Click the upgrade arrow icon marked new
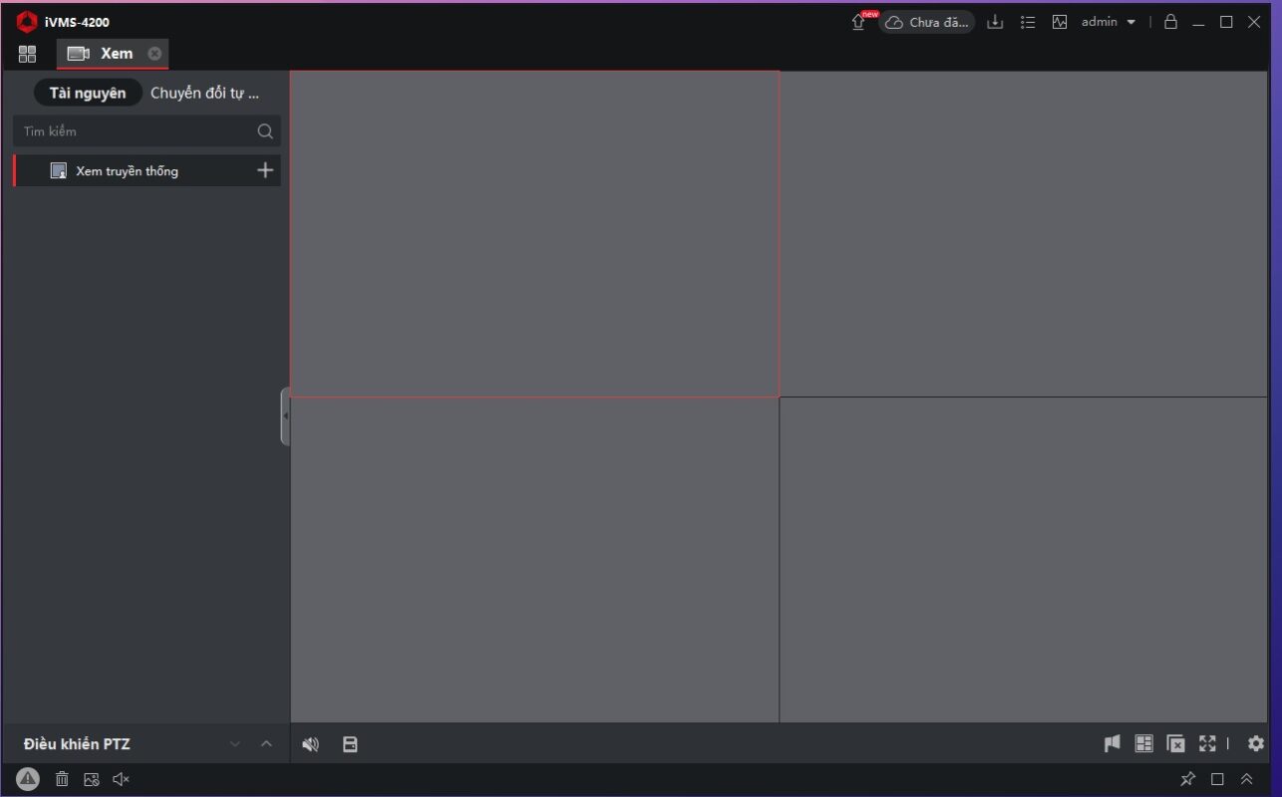 tap(858, 22)
